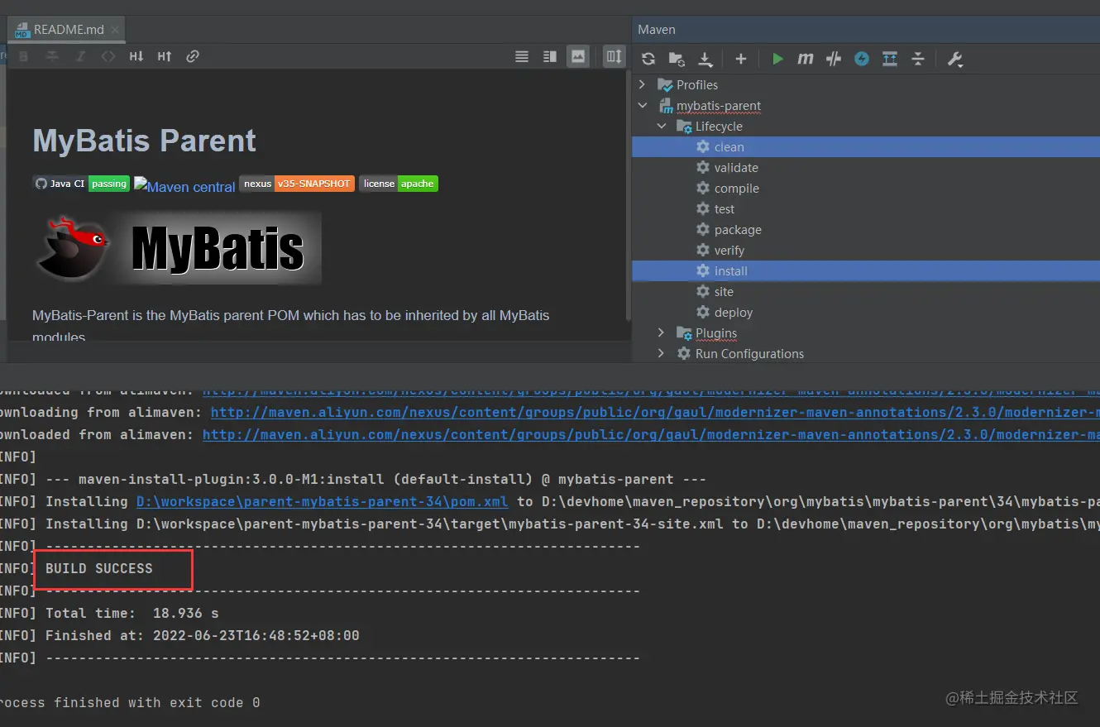This screenshot has width=1100, height=727.
Task: Click the Run Configurations label
Action: click(749, 353)
